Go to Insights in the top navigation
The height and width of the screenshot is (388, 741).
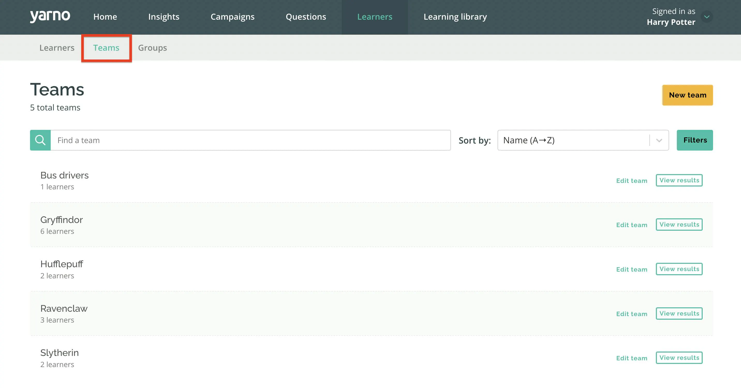pos(164,17)
